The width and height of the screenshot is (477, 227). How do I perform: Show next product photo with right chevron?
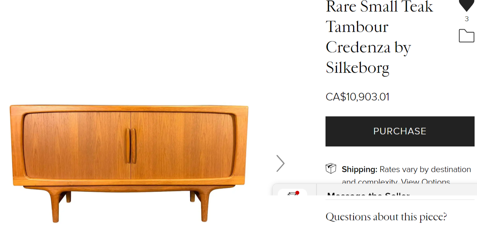[281, 163]
